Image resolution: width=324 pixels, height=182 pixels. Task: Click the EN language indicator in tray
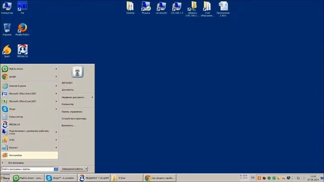[x=253, y=177]
